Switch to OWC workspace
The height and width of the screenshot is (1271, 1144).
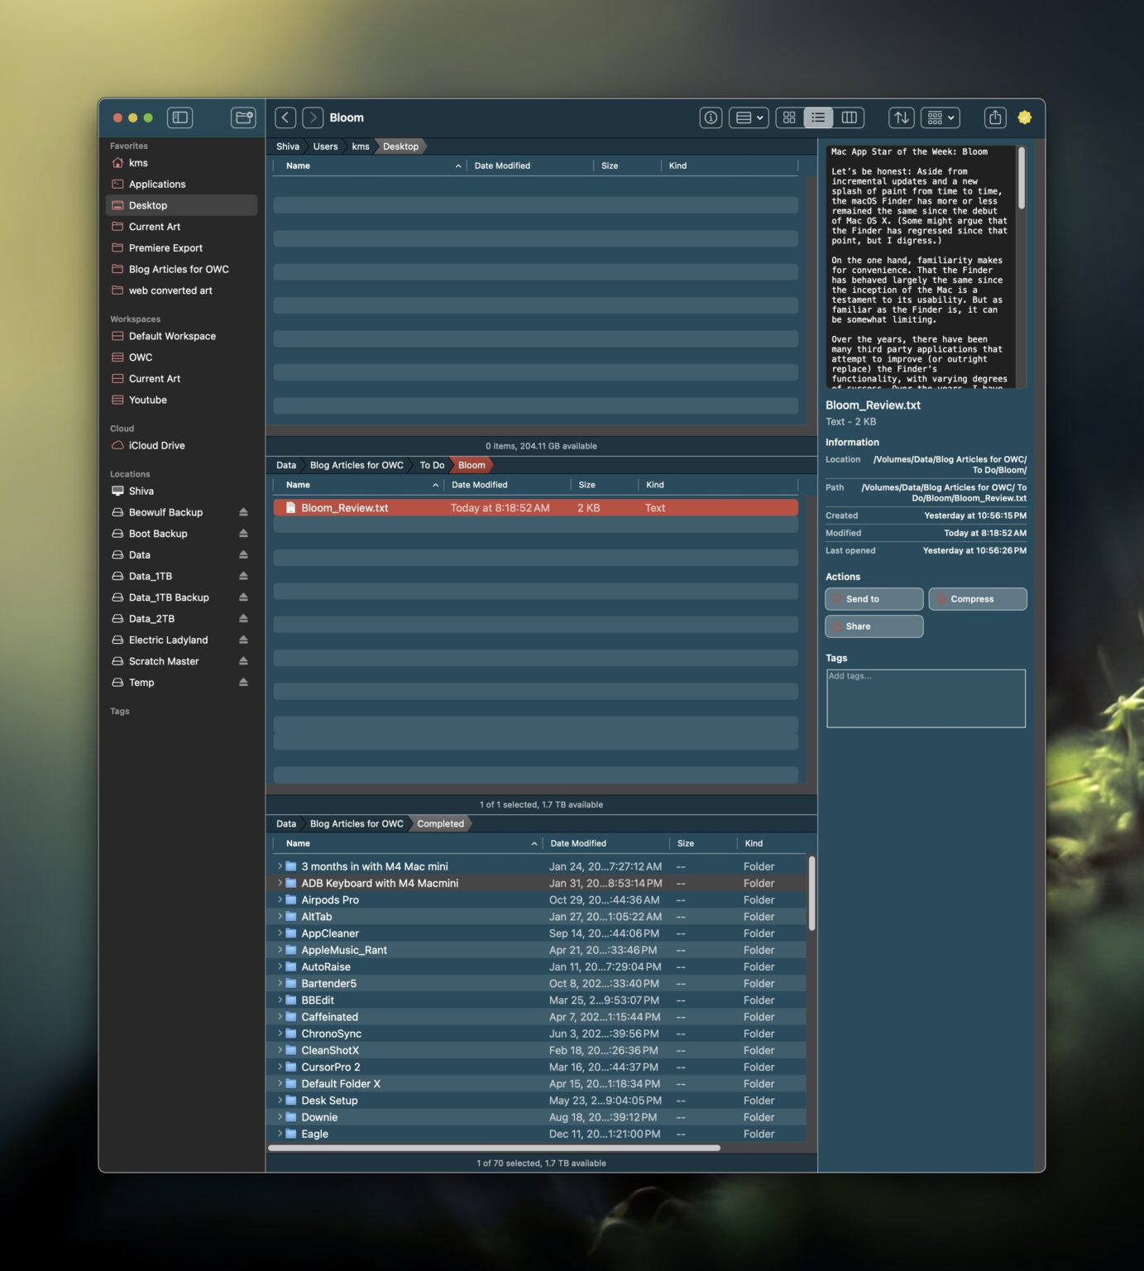click(x=181, y=357)
